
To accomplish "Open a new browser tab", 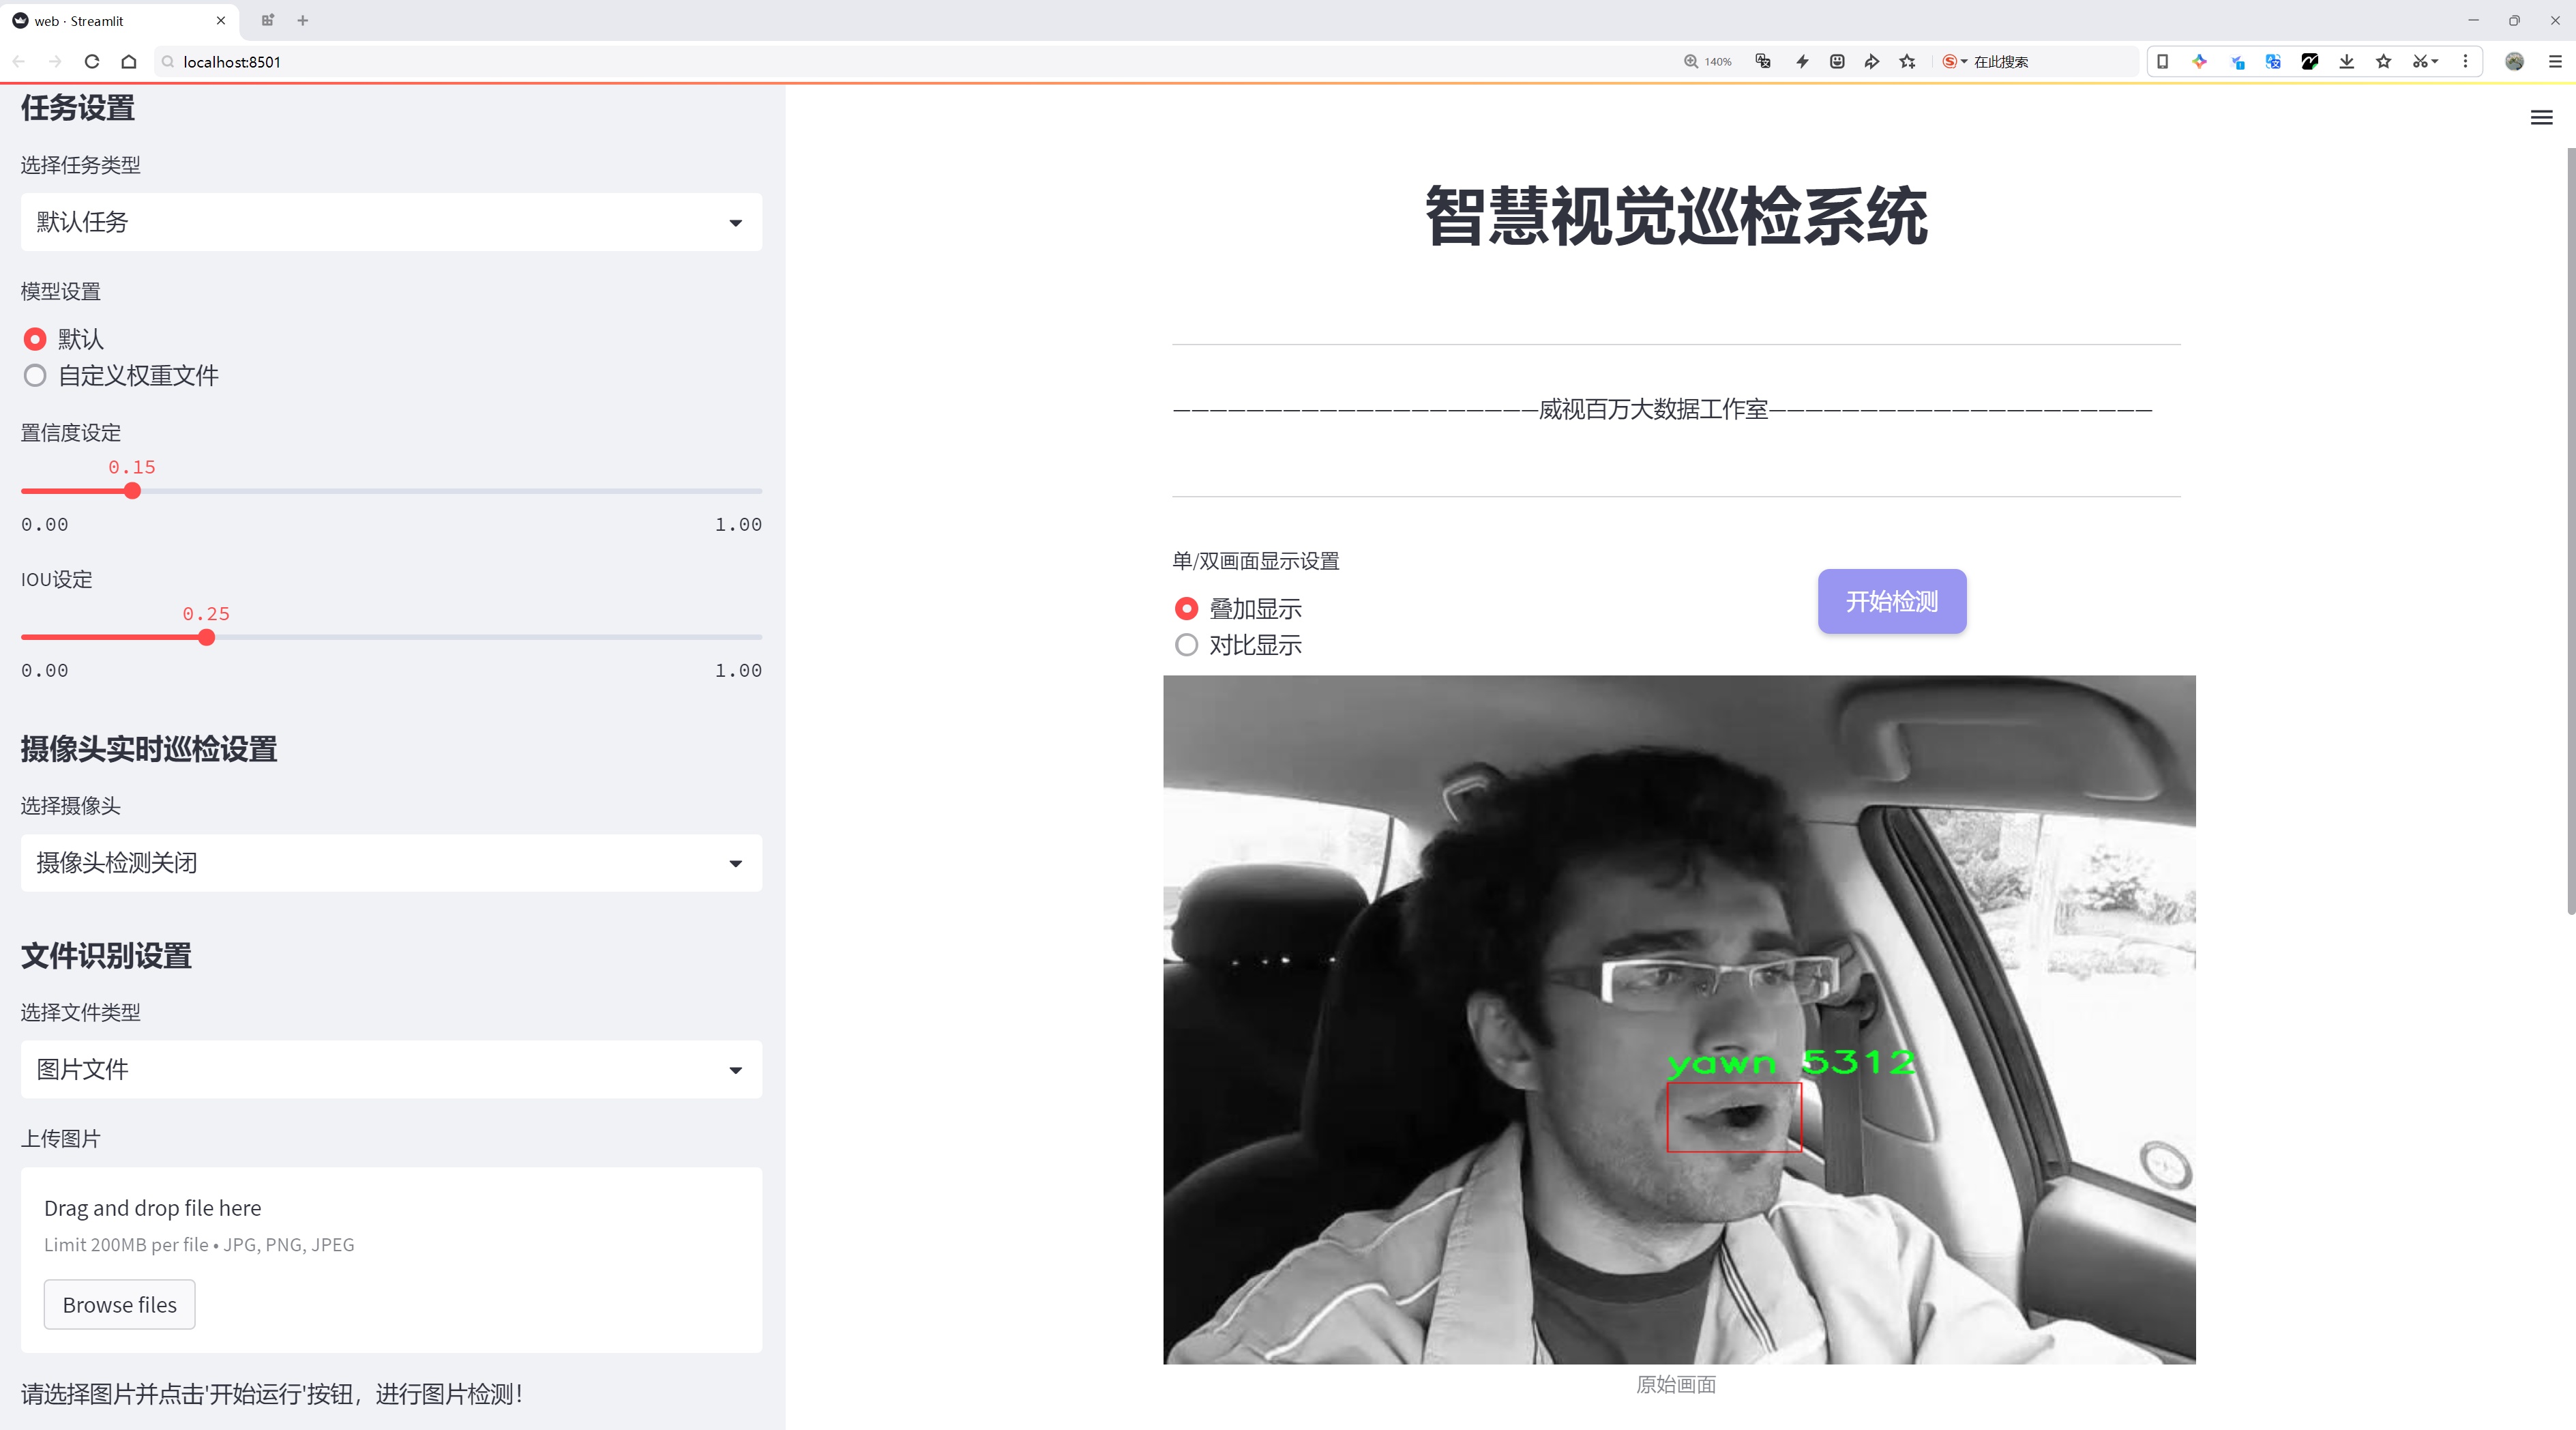I will click(x=303, y=20).
